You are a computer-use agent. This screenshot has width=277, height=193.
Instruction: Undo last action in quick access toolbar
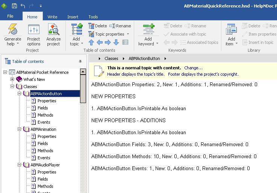pyautogui.click(x=23, y=6)
